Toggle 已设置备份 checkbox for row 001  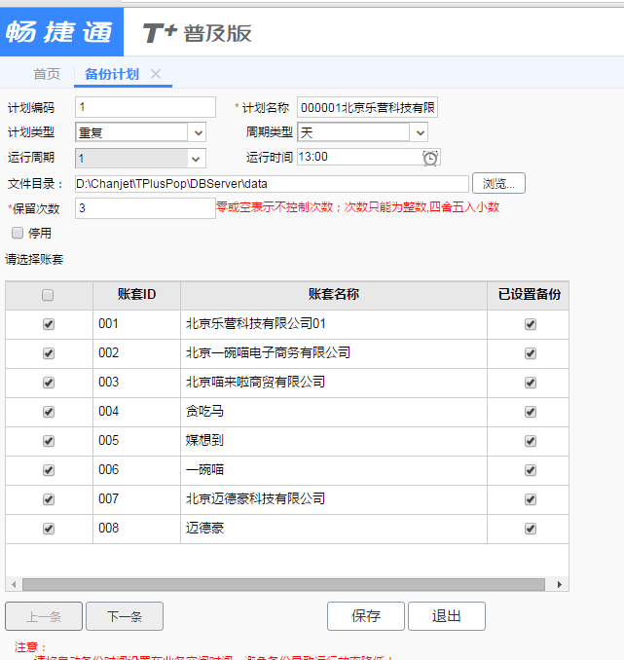tap(531, 324)
